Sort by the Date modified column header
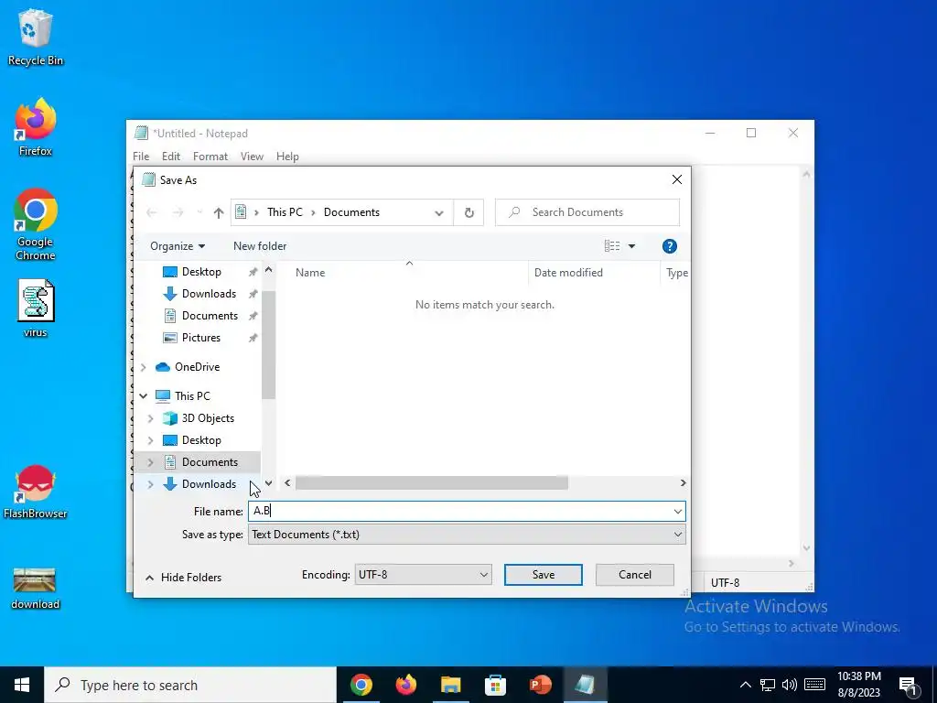The image size is (937, 703). (x=568, y=273)
